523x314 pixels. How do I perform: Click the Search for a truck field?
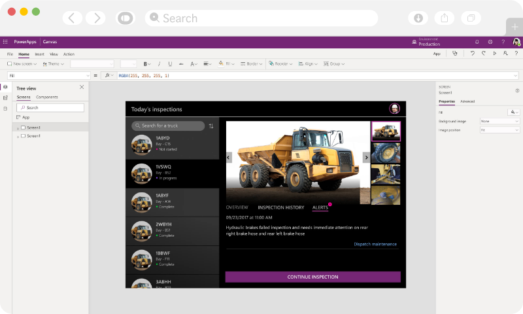click(x=168, y=126)
